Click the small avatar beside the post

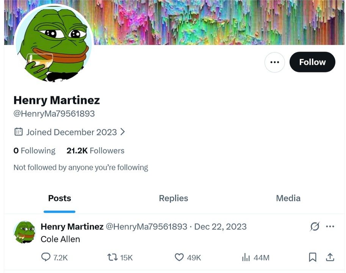tap(24, 232)
